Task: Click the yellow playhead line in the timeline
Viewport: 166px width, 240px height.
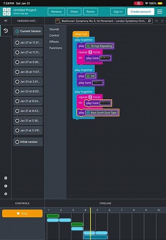Action: pos(91,223)
